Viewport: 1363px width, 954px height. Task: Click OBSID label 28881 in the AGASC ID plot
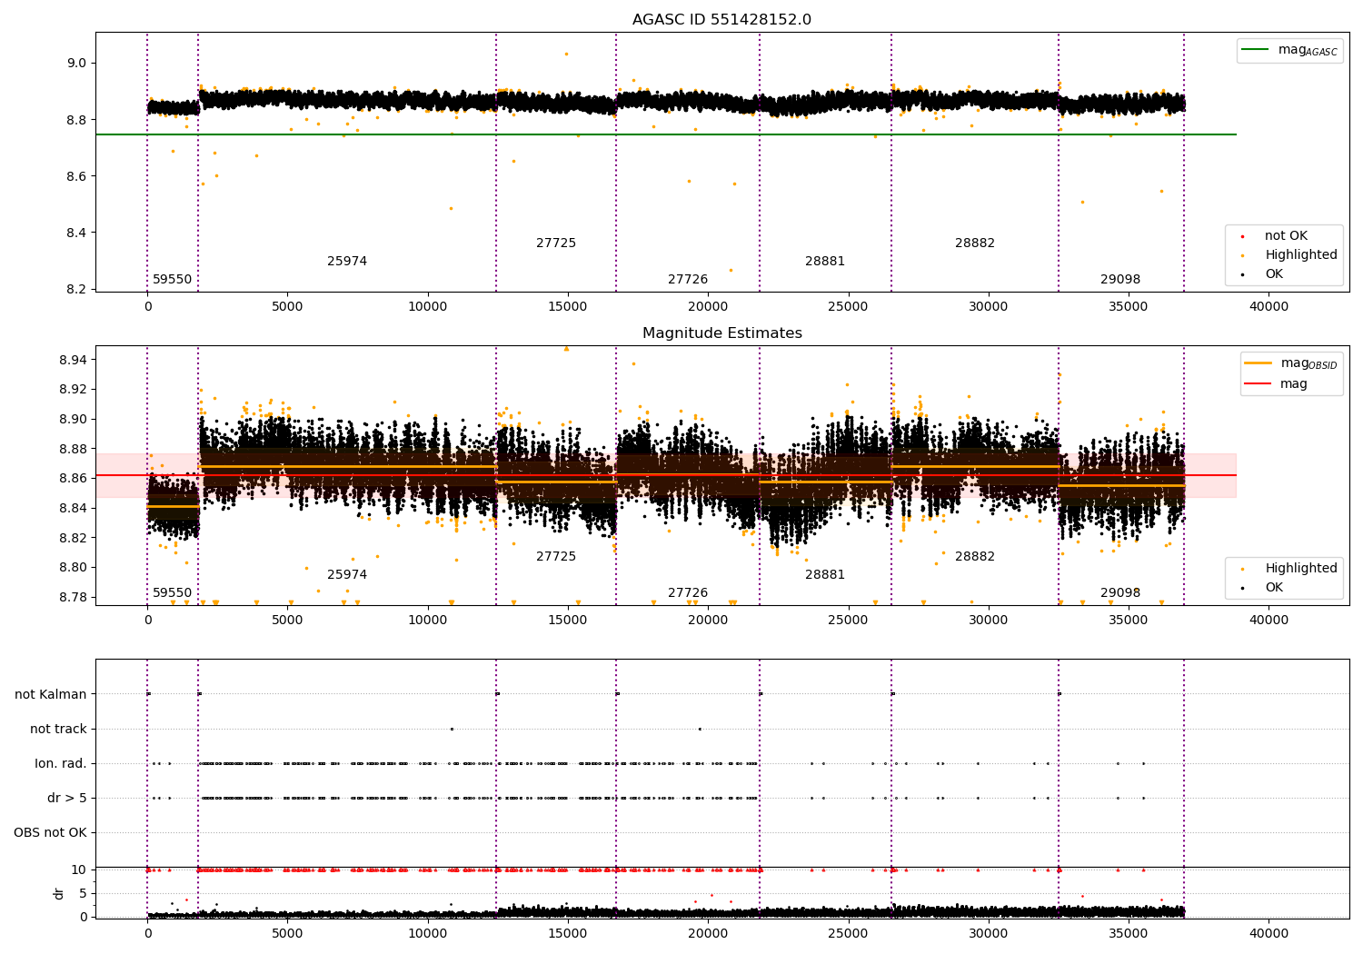pos(825,262)
